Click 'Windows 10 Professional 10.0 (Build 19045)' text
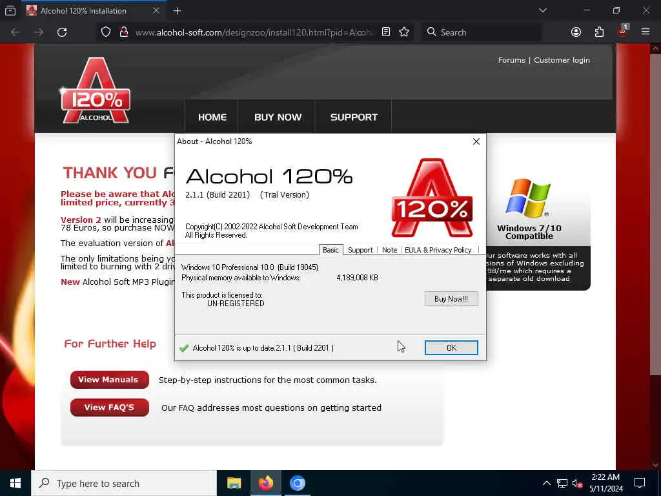The image size is (661, 496). pos(250,267)
